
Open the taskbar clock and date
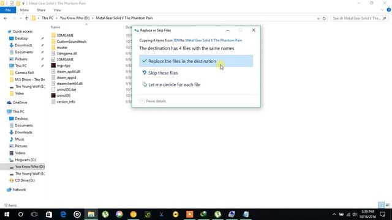[x=367, y=215]
